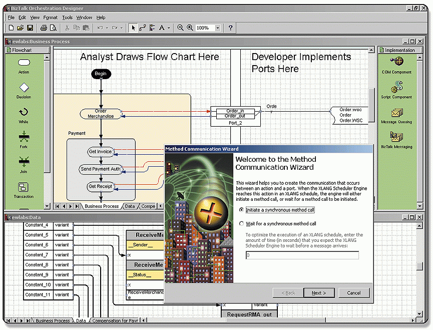Click the Print toolbar icon
This screenshot has height=330, width=433.
[x=44, y=28]
